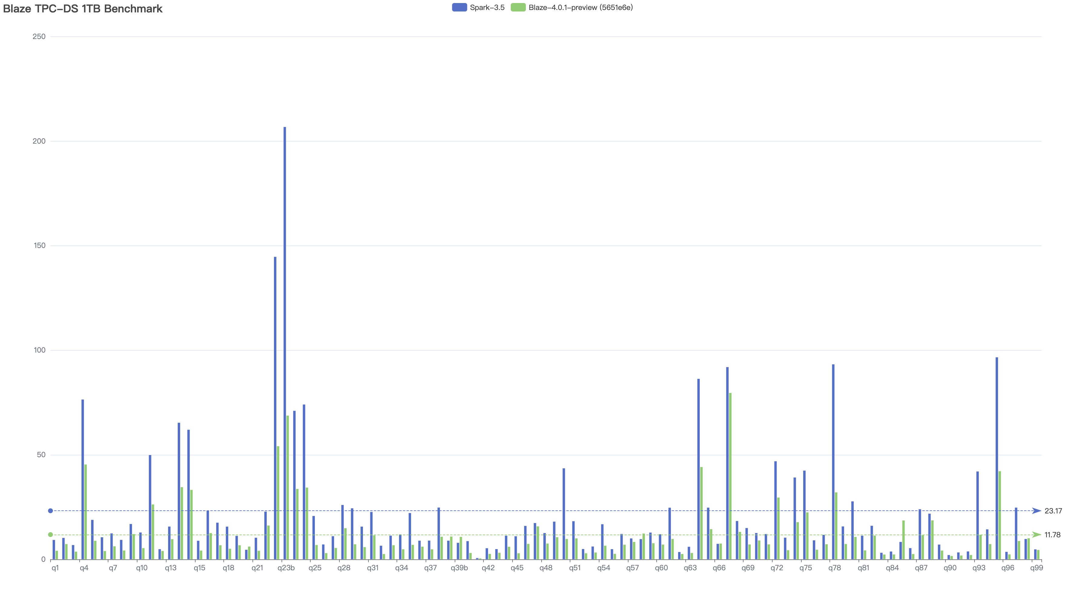Click the tall blue Spark bar for q23b
The height and width of the screenshot is (589, 1085).
click(285, 343)
